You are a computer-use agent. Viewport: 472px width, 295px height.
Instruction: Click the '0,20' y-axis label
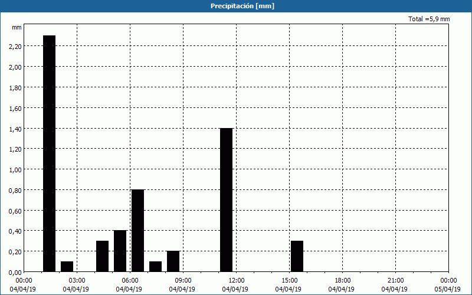click(15, 252)
